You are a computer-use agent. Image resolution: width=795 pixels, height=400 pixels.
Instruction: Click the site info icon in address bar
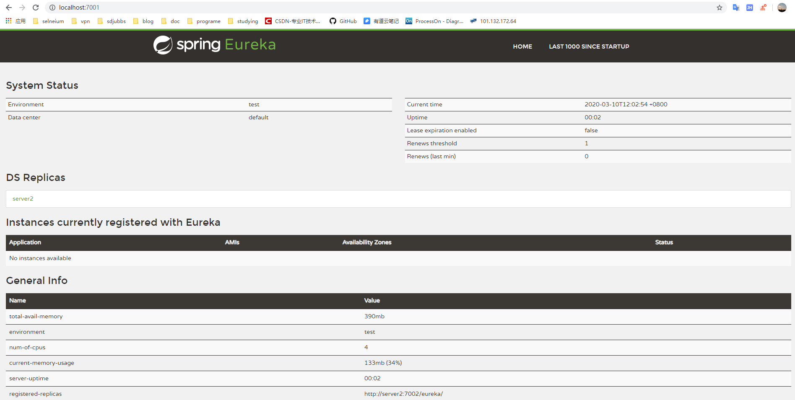(52, 8)
